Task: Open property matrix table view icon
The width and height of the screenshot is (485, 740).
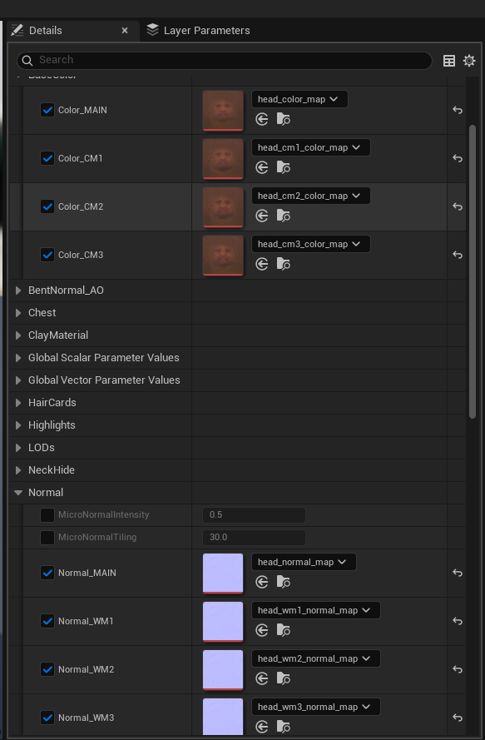Action: [449, 61]
